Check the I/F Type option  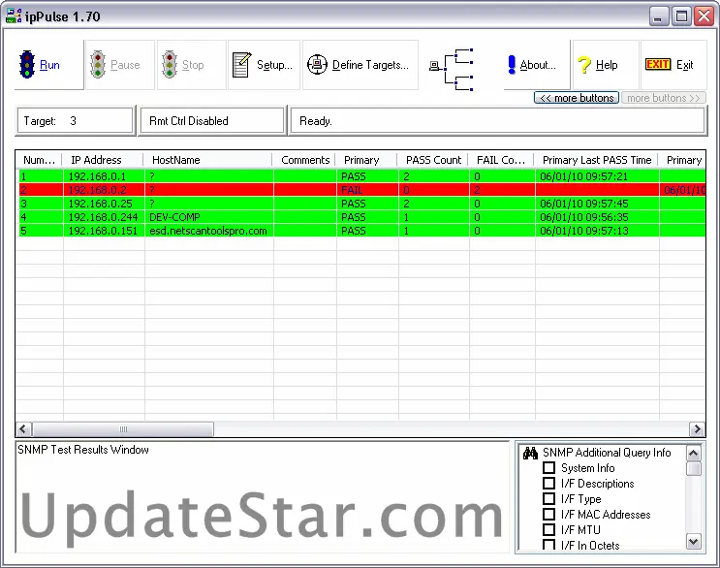548,498
